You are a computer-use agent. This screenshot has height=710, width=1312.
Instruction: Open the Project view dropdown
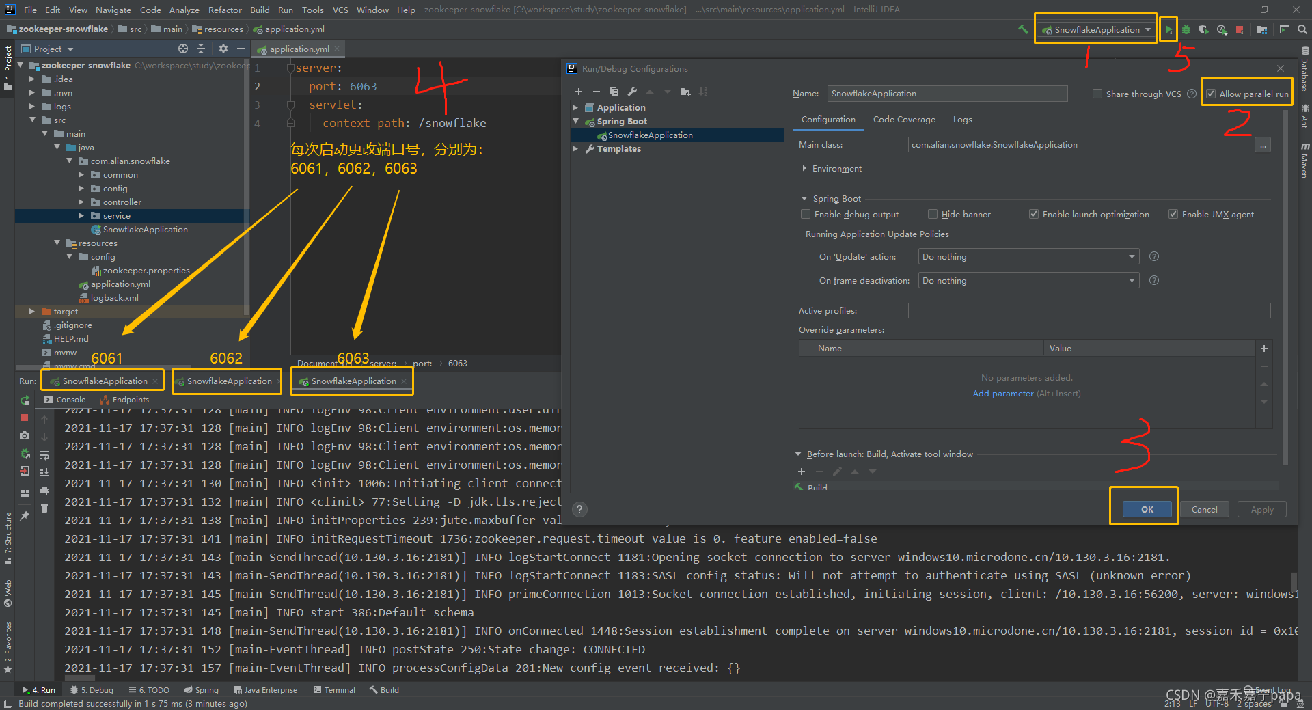pyautogui.click(x=47, y=49)
